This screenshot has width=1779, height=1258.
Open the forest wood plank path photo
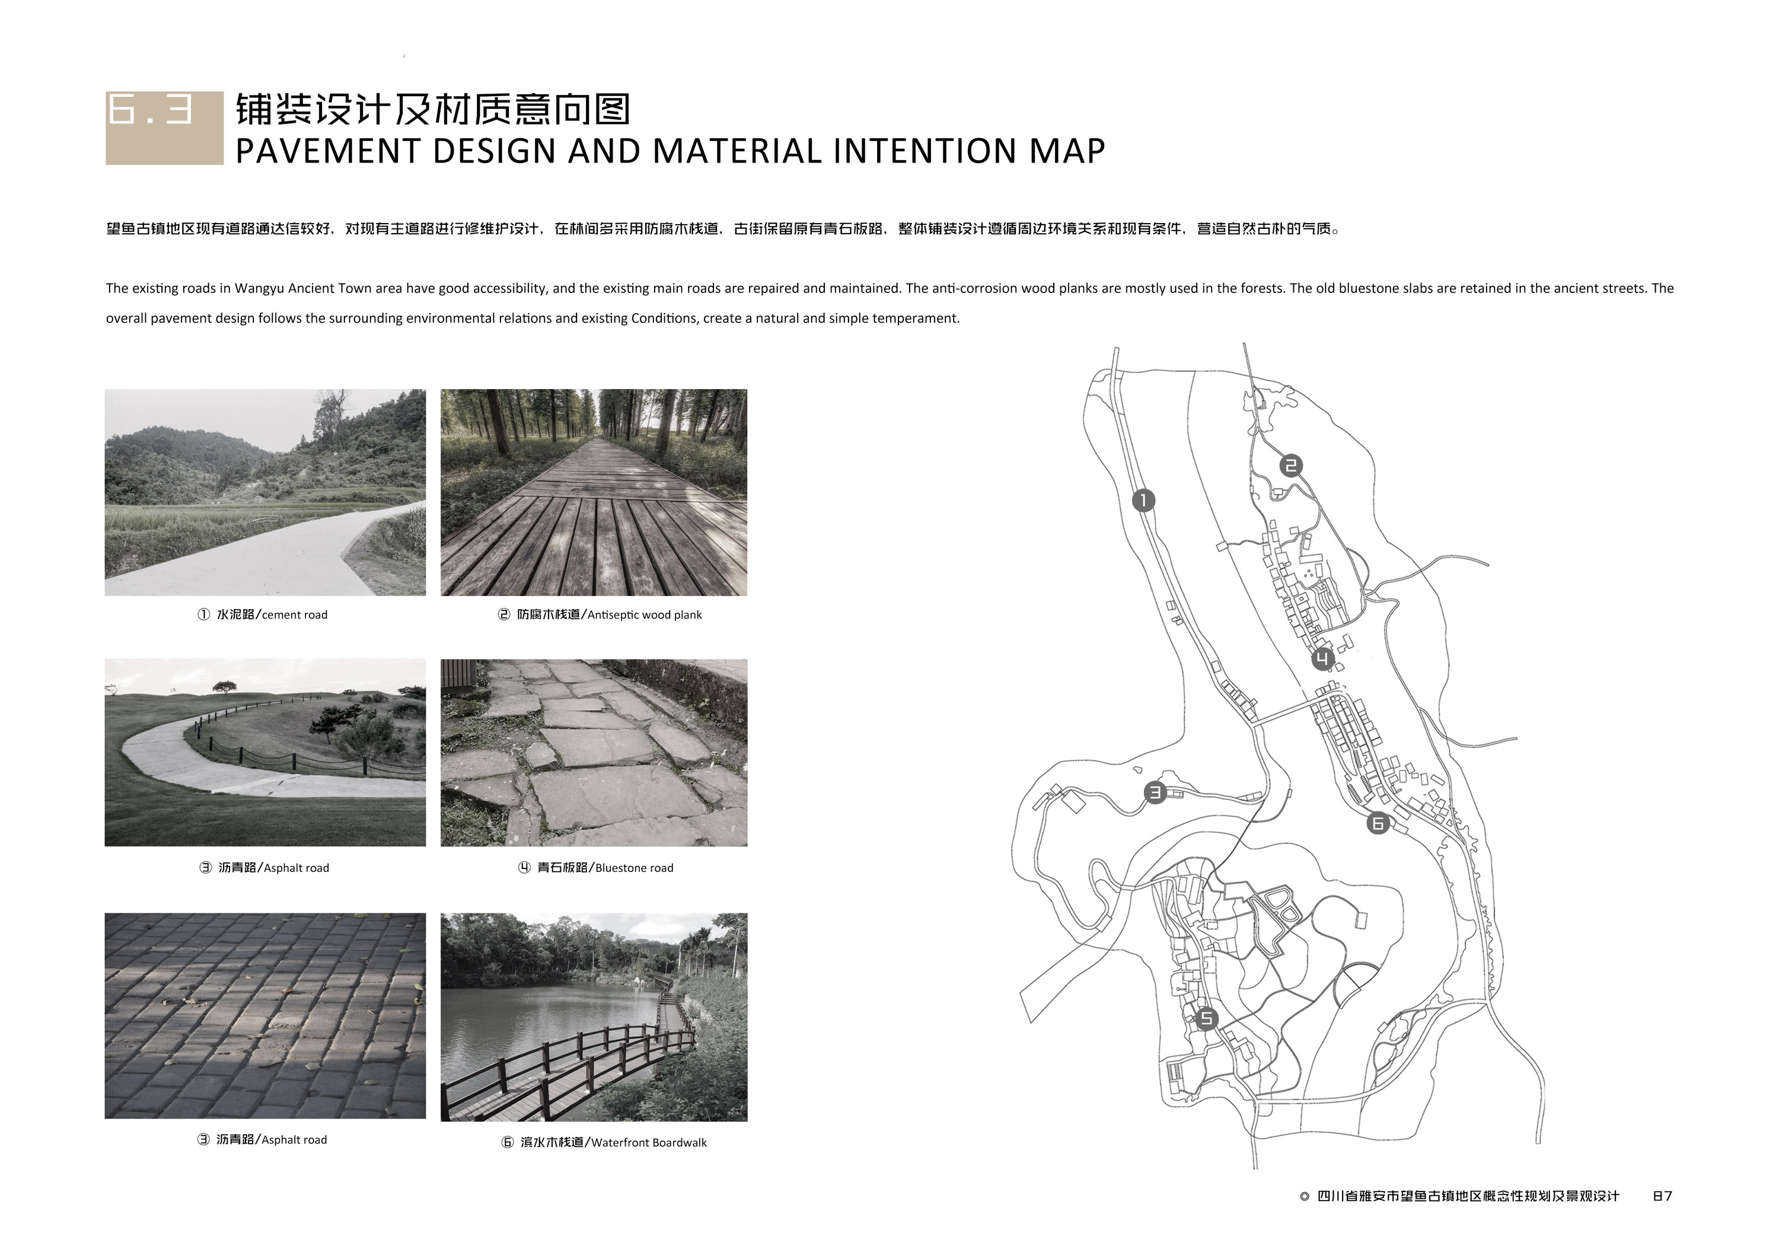coord(594,492)
